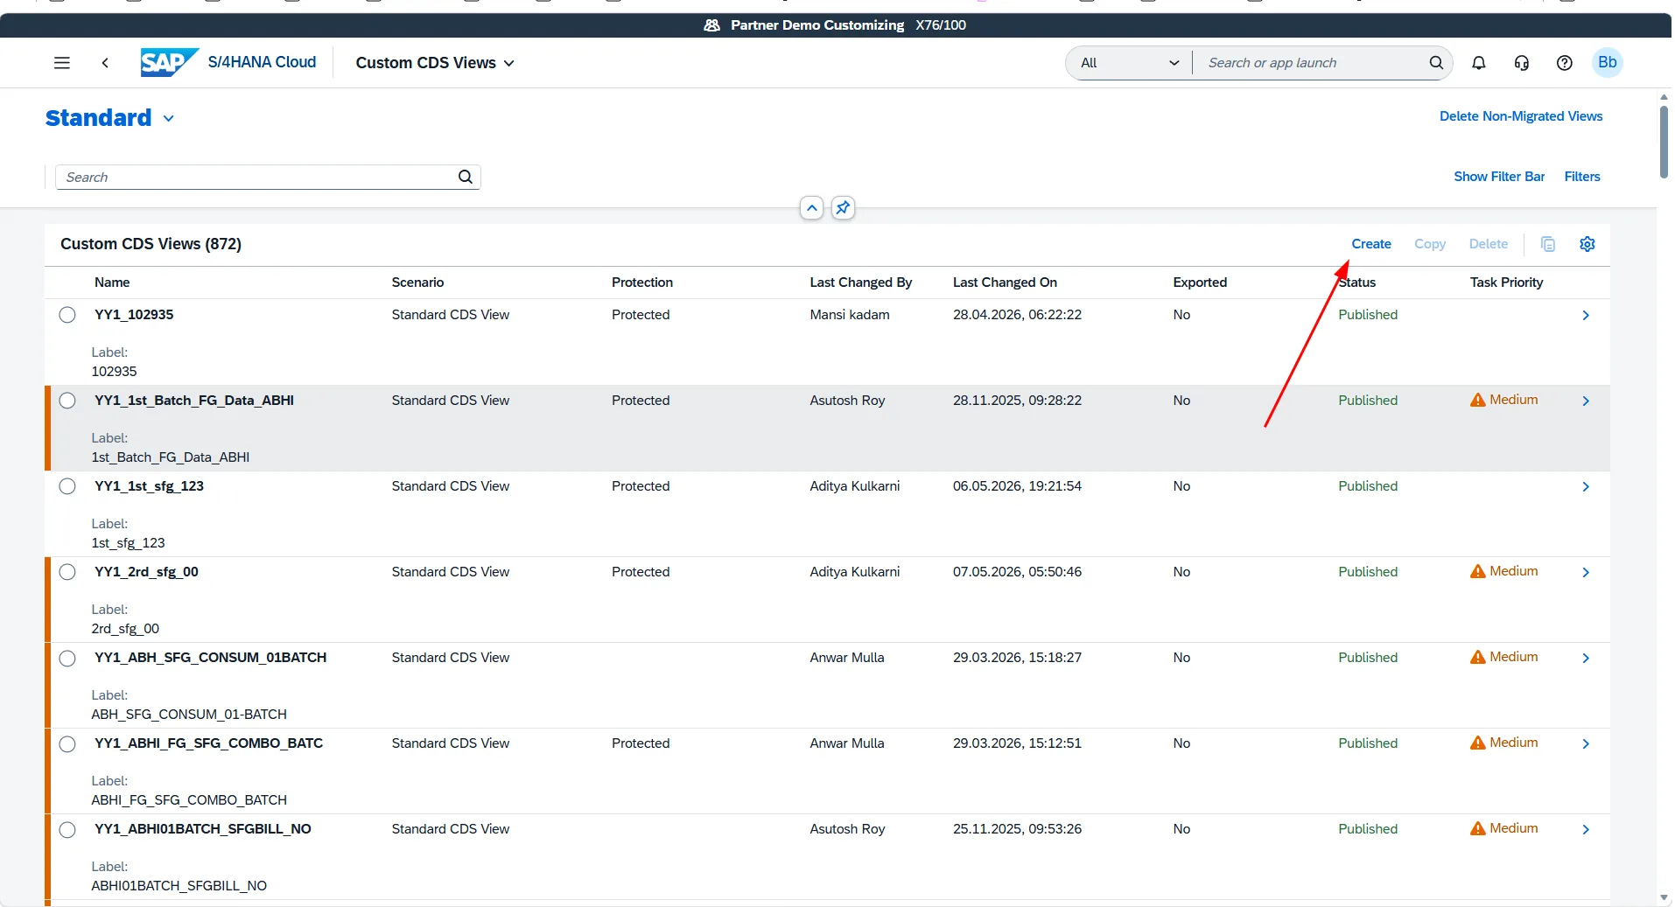
Task: Click the Create button
Action: (1371, 244)
